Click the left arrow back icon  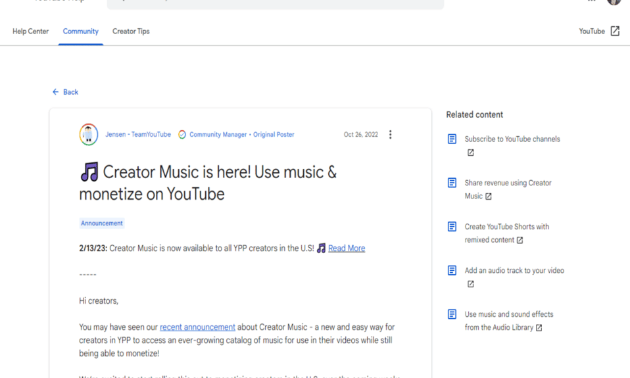pyautogui.click(x=55, y=92)
